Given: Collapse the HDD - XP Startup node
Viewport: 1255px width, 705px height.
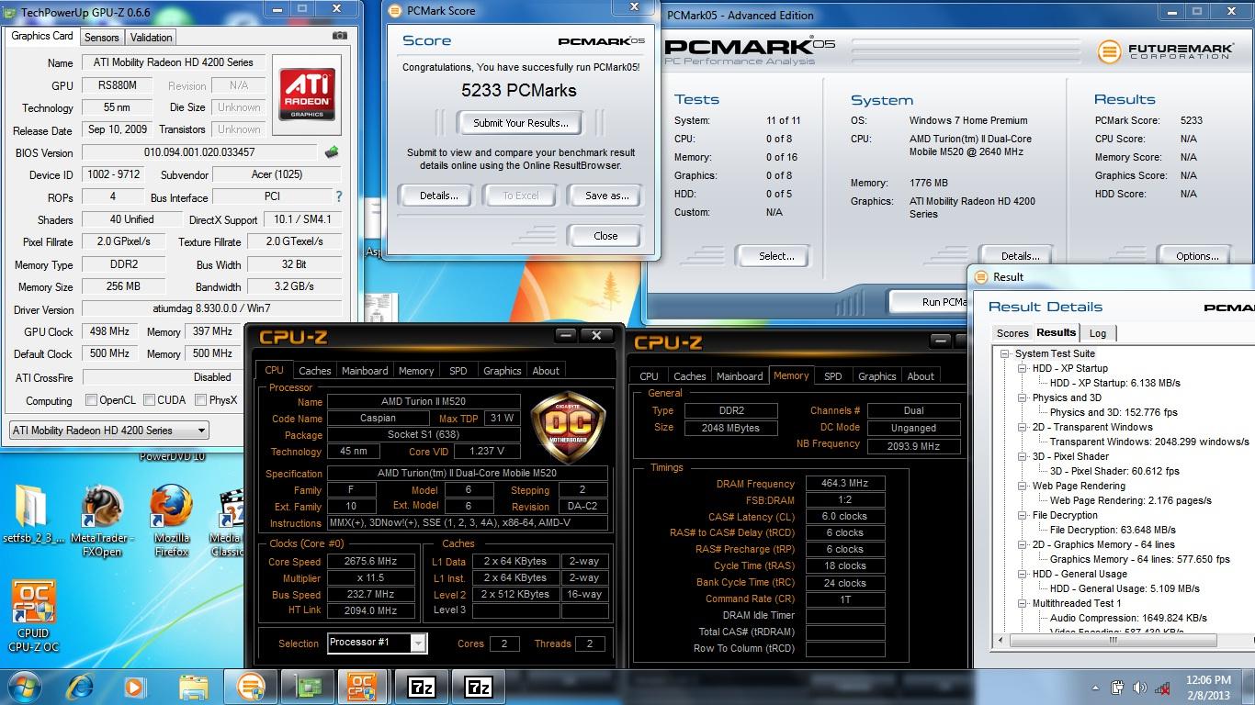Looking at the screenshot, I should pyautogui.click(x=1023, y=368).
